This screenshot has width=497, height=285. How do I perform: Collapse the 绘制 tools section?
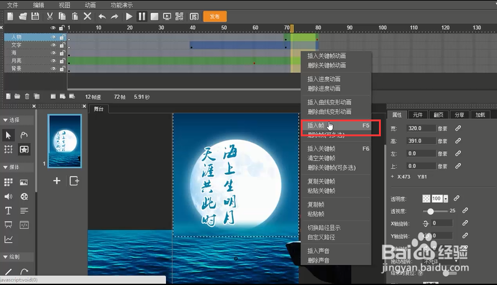[6, 257]
